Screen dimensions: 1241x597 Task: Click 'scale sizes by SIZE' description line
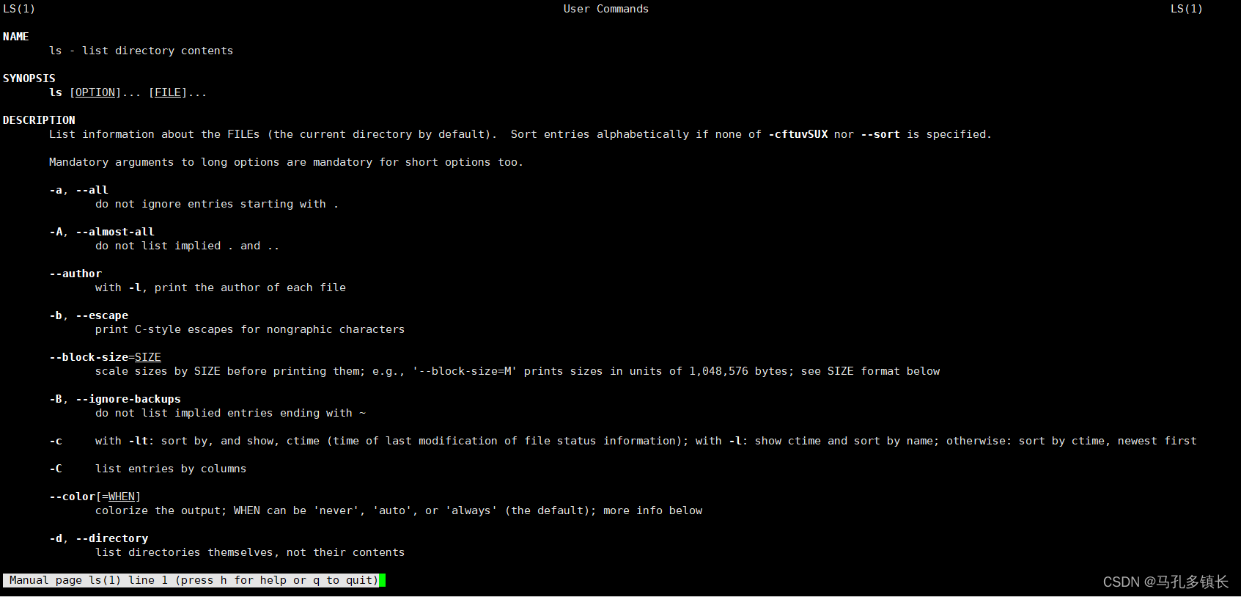(518, 371)
